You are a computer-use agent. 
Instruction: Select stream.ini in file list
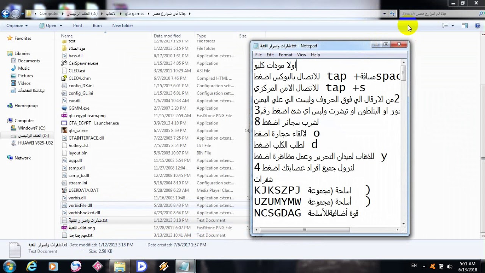click(78, 183)
